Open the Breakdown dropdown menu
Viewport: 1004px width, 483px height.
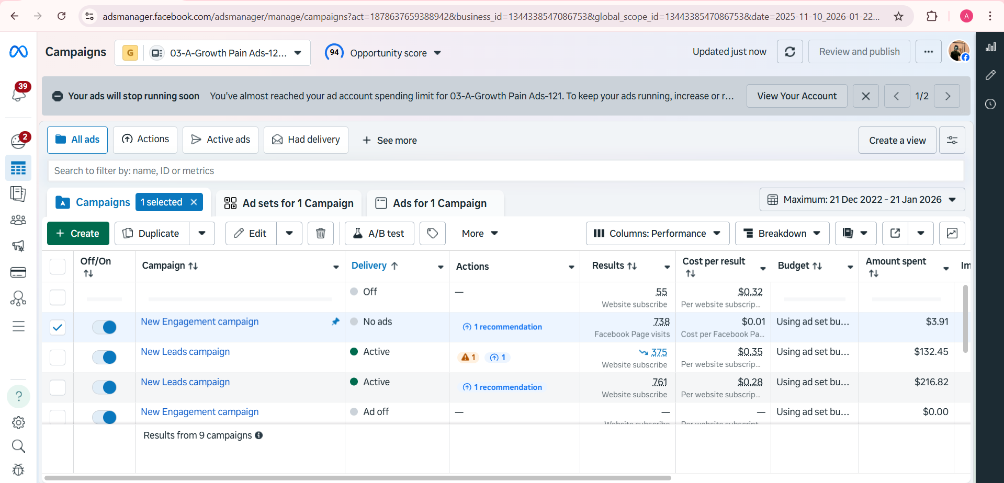[782, 233]
